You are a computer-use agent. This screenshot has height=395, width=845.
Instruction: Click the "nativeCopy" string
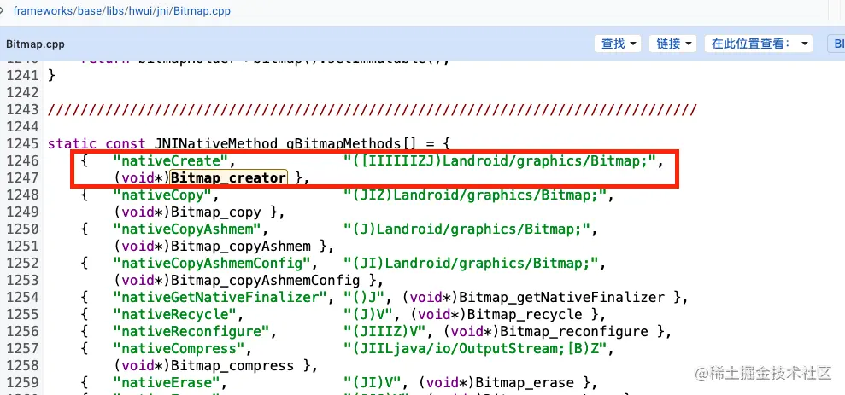(162, 195)
